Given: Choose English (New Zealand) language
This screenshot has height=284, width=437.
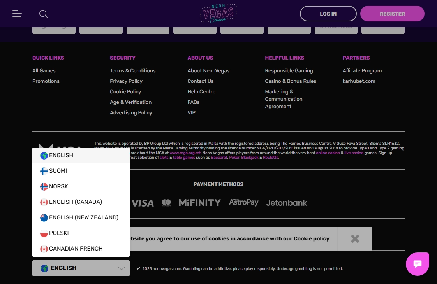Looking at the screenshot, I should click(x=81, y=218).
